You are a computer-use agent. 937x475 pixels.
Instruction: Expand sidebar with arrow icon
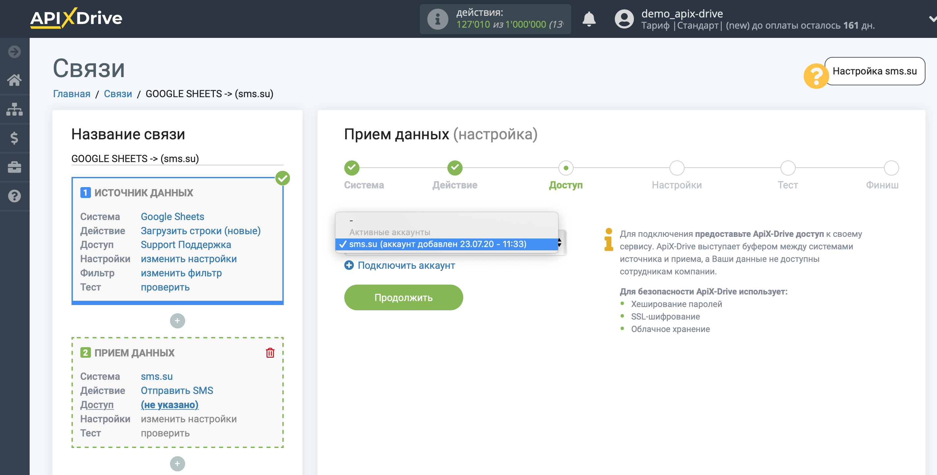pyautogui.click(x=14, y=52)
